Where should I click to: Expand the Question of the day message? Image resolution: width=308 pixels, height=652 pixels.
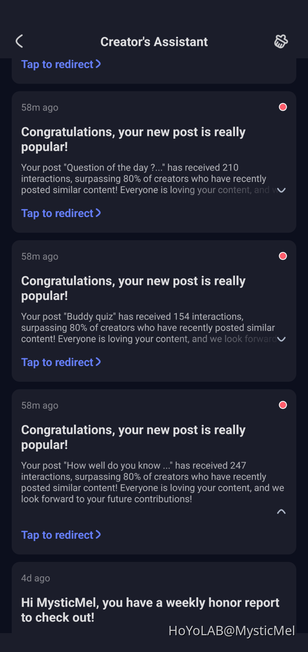pyautogui.click(x=281, y=190)
